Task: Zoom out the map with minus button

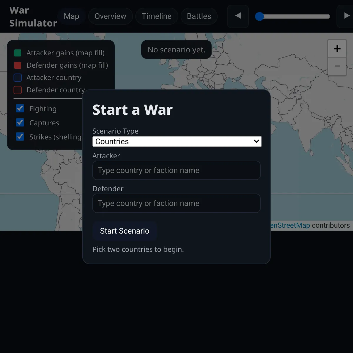Action: pyautogui.click(x=337, y=66)
